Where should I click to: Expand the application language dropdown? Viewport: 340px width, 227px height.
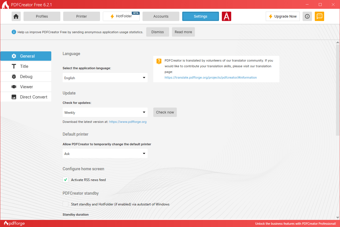pyautogui.click(x=105, y=78)
